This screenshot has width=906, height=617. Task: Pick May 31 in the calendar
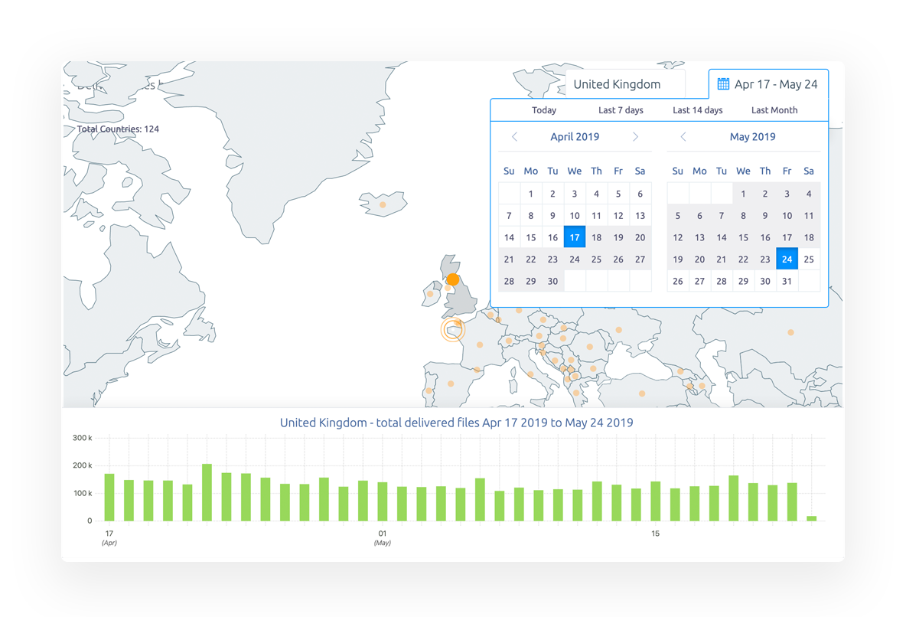pos(787,281)
